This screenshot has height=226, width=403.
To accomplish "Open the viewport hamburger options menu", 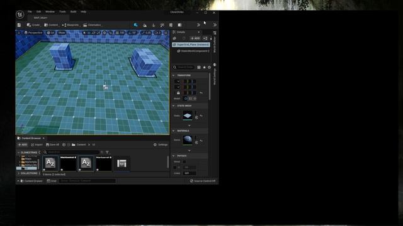I will click(19, 33).
